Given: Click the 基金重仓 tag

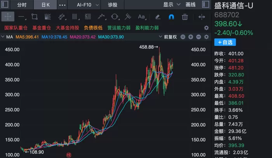Looking at the screenshot, I should pos(42,28).
